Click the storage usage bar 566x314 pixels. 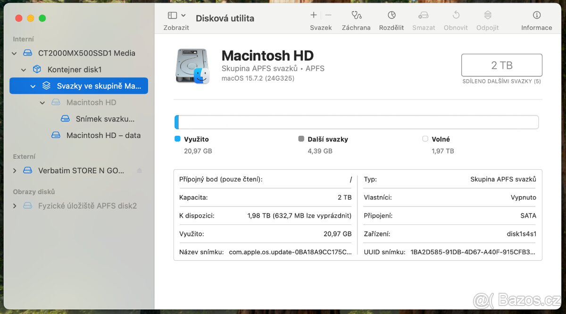(x=356, y=122)
